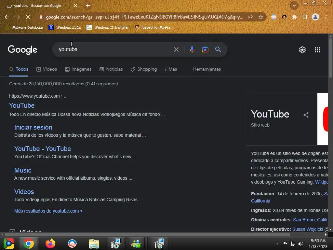Click the search text field containing youtube
This screenshot has height=250, width=333.
click(x=115, y=49)
